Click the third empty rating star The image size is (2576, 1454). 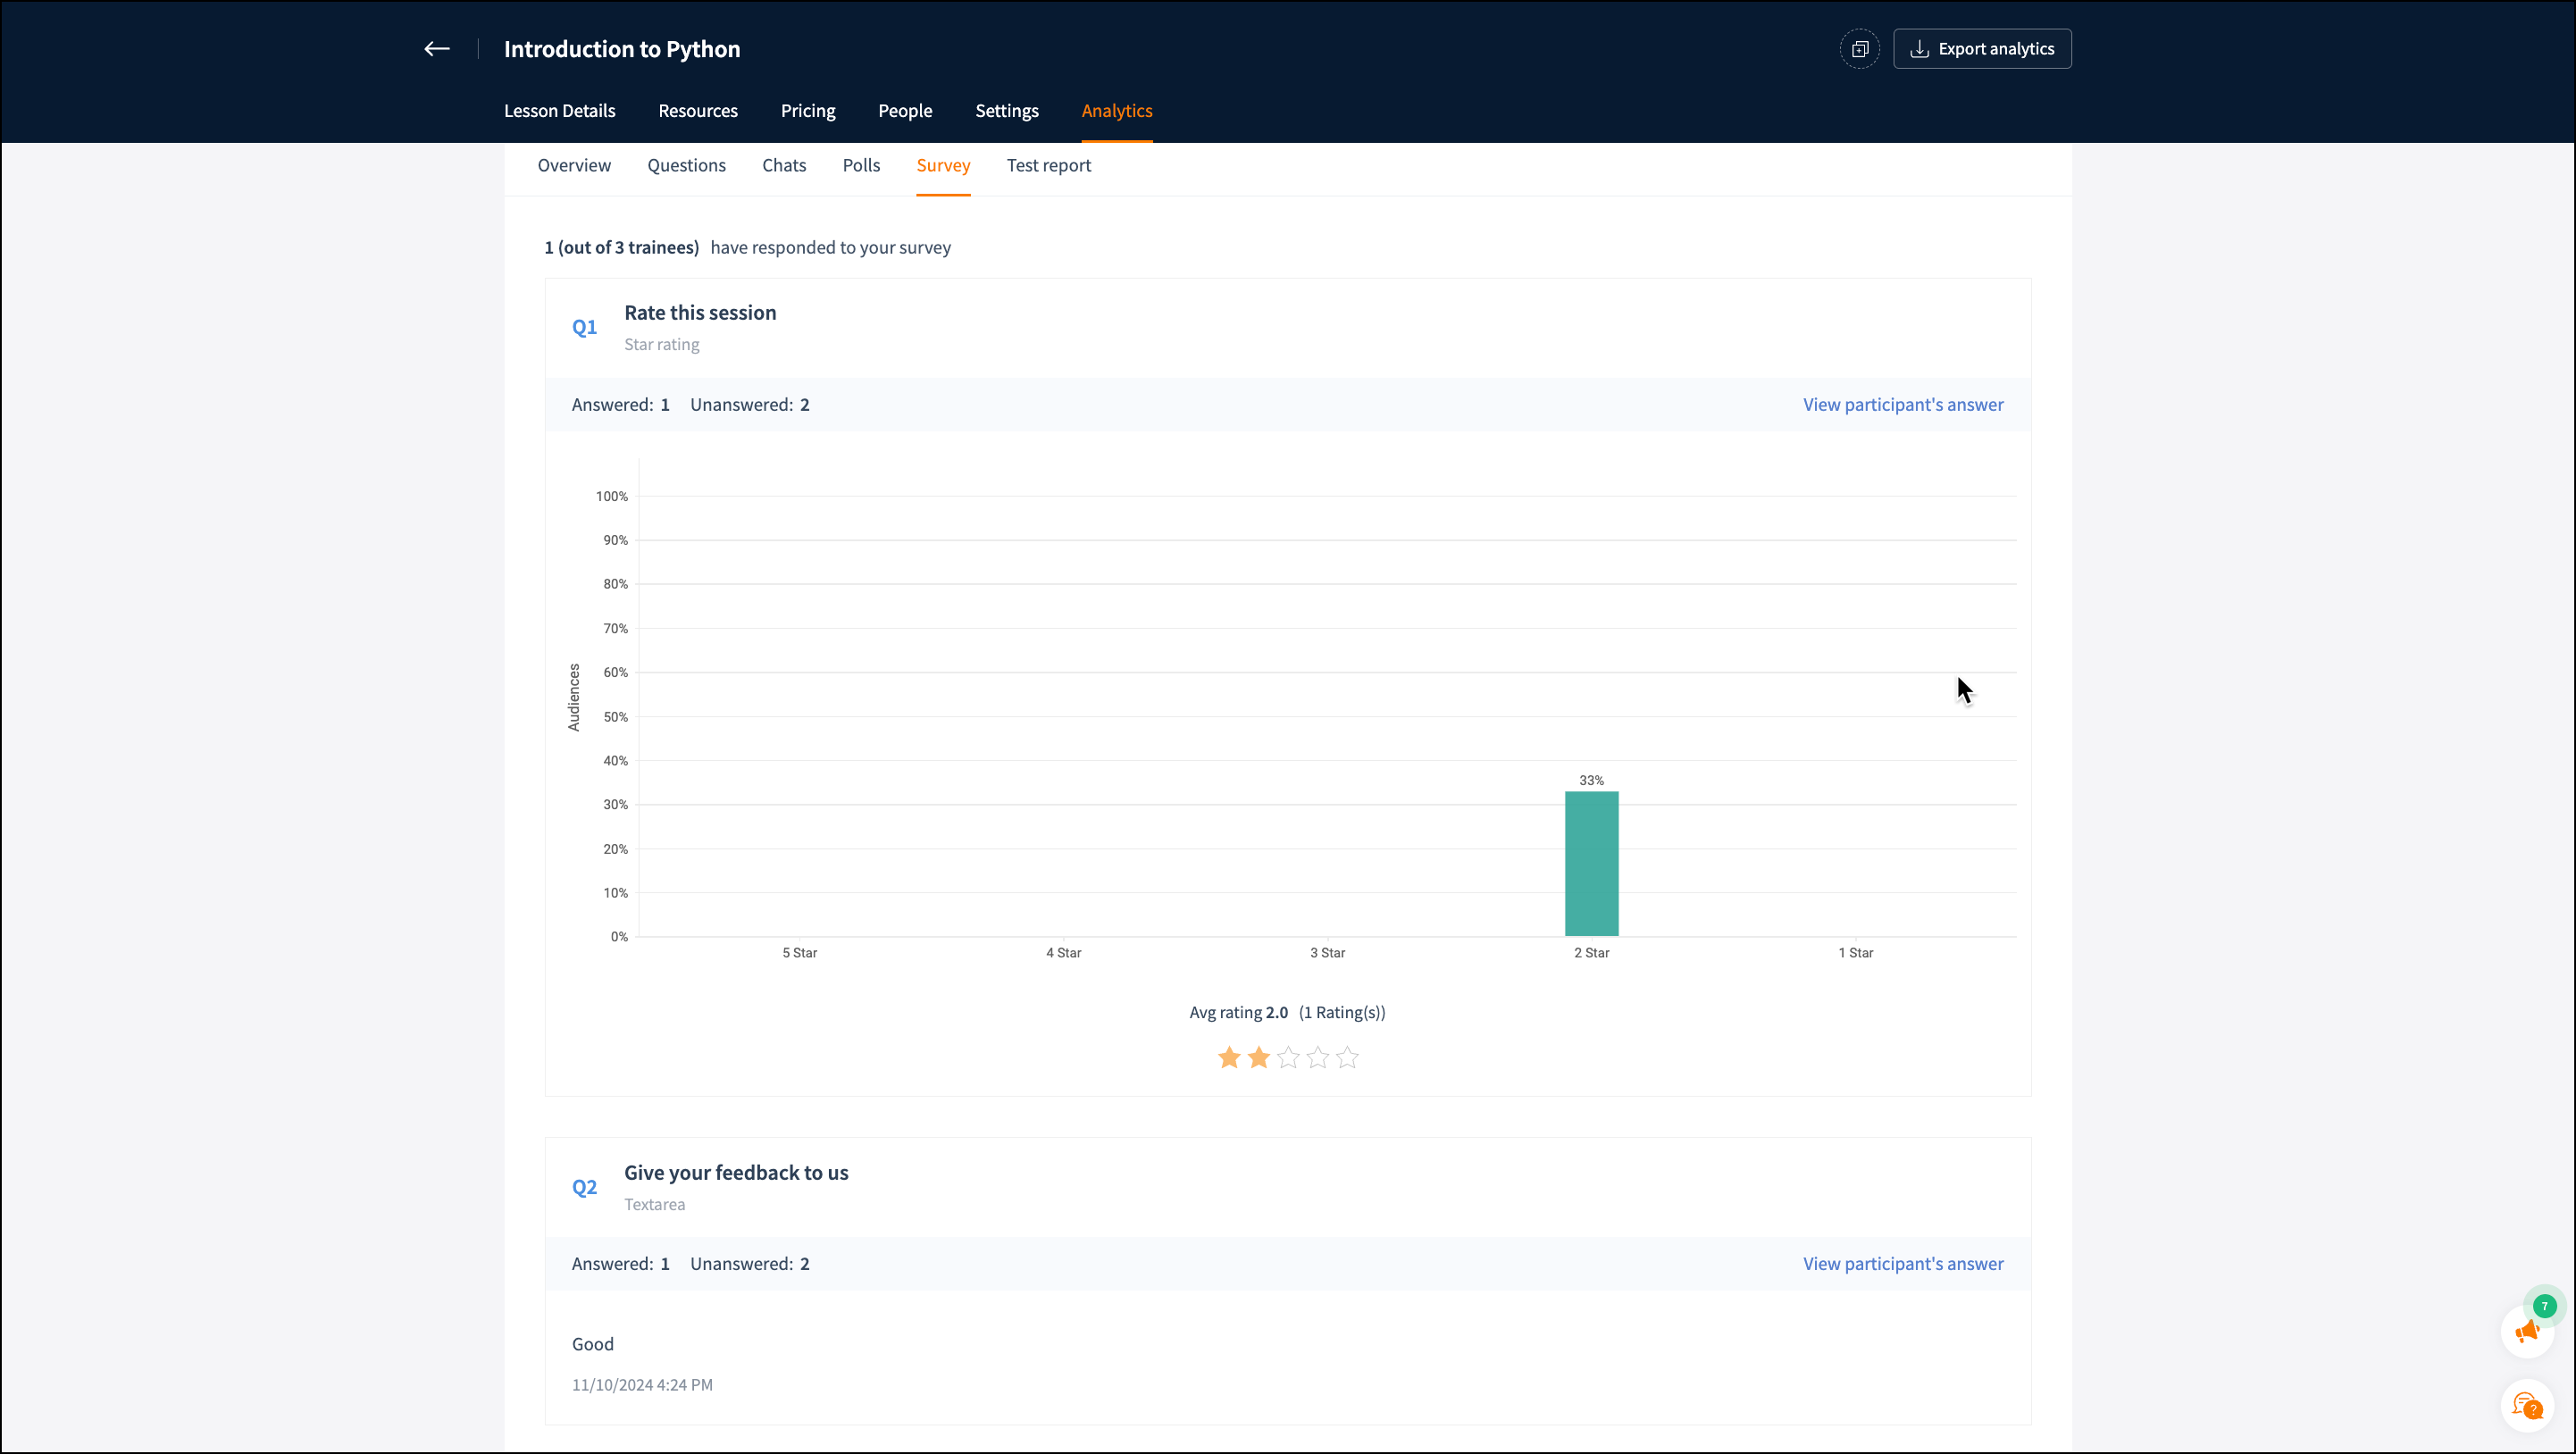point(1288,1057)
